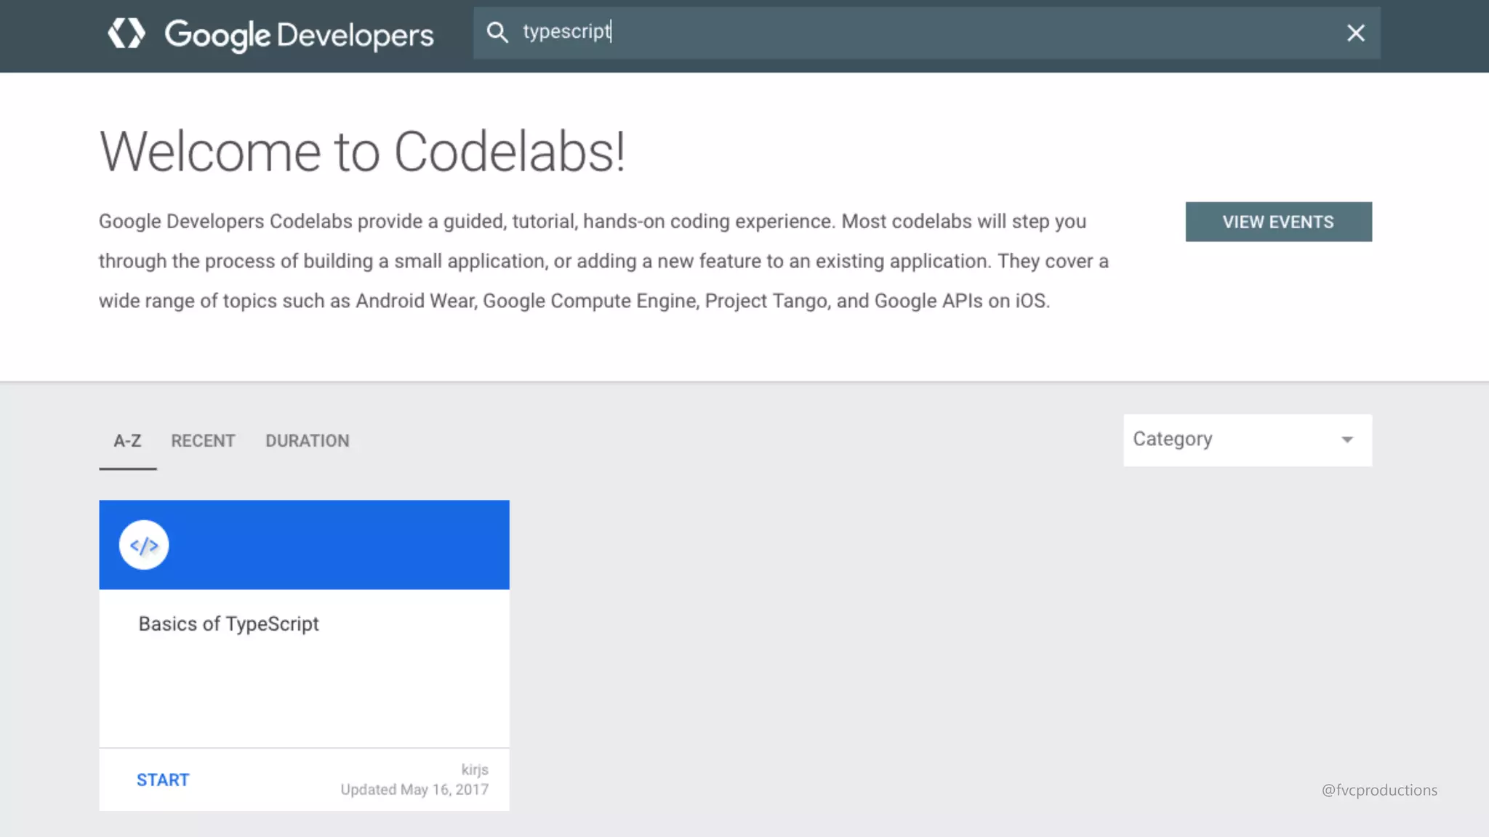Switch to the RECENT tab
This screenshot has height=837, width=1489.
(x=203, y=441)
